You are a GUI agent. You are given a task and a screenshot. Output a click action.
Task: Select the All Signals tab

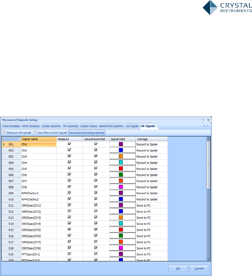(148, 126)
